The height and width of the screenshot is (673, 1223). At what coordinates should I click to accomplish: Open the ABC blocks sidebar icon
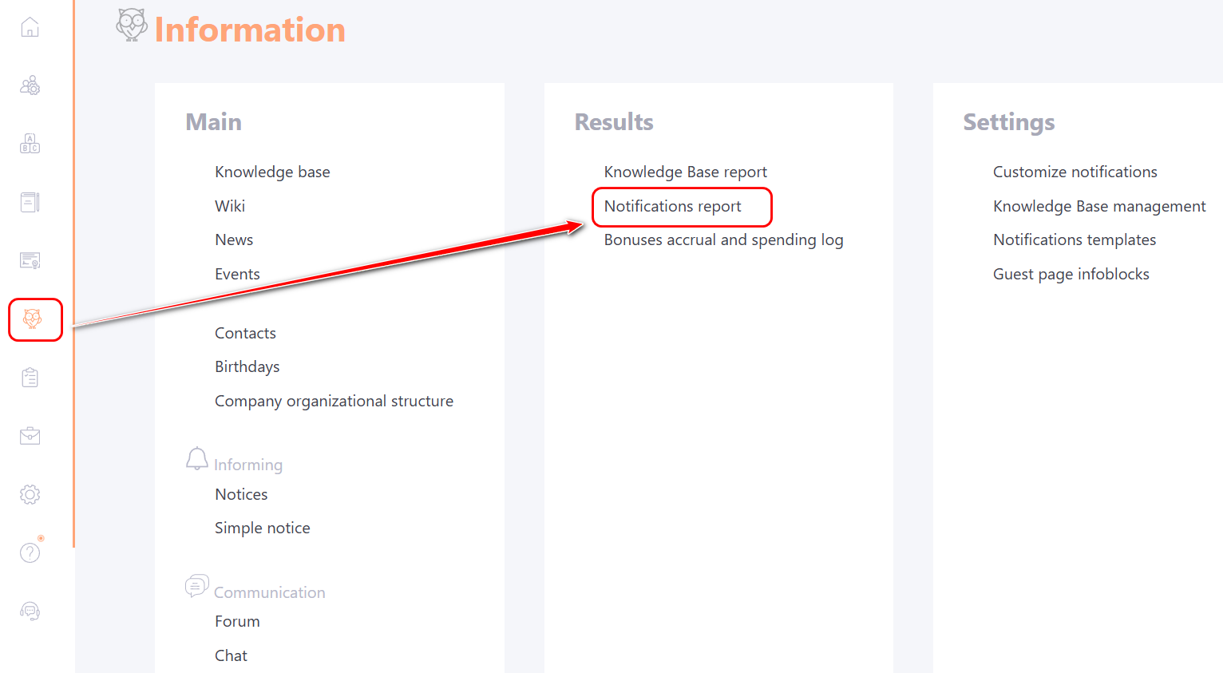[30, 144]
